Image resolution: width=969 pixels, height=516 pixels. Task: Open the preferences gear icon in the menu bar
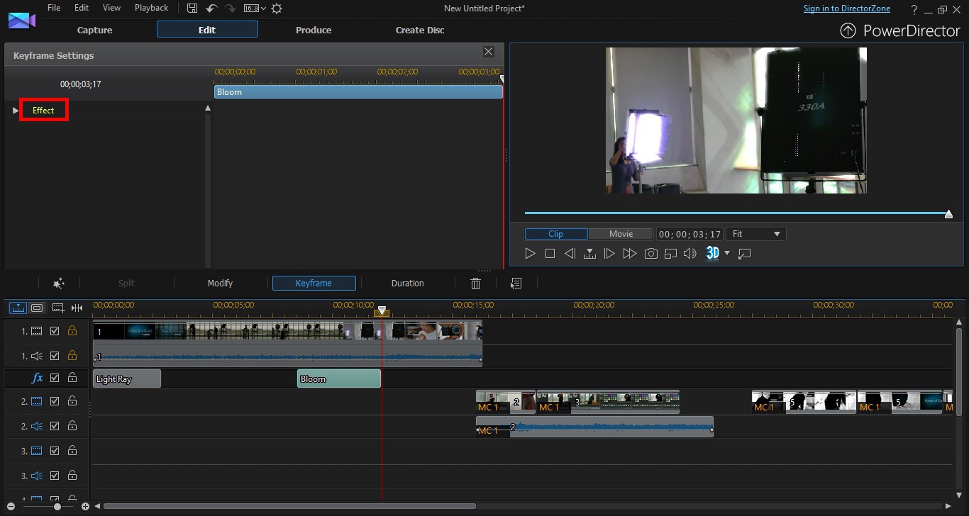pyautogui.click(x=277, y=9)
